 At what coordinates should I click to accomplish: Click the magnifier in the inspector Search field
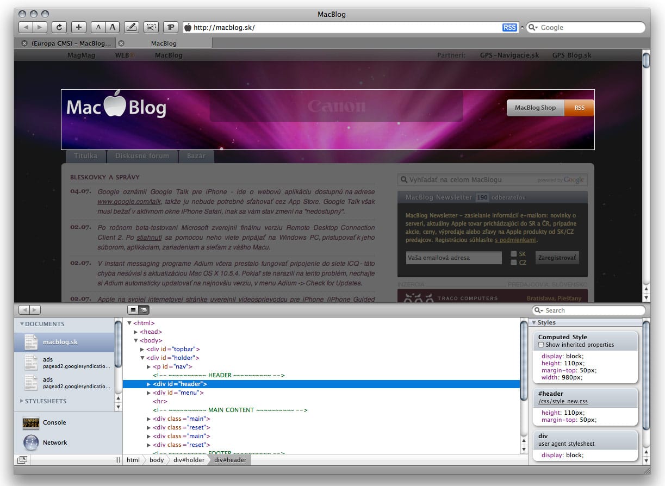[x=539, y=310]
